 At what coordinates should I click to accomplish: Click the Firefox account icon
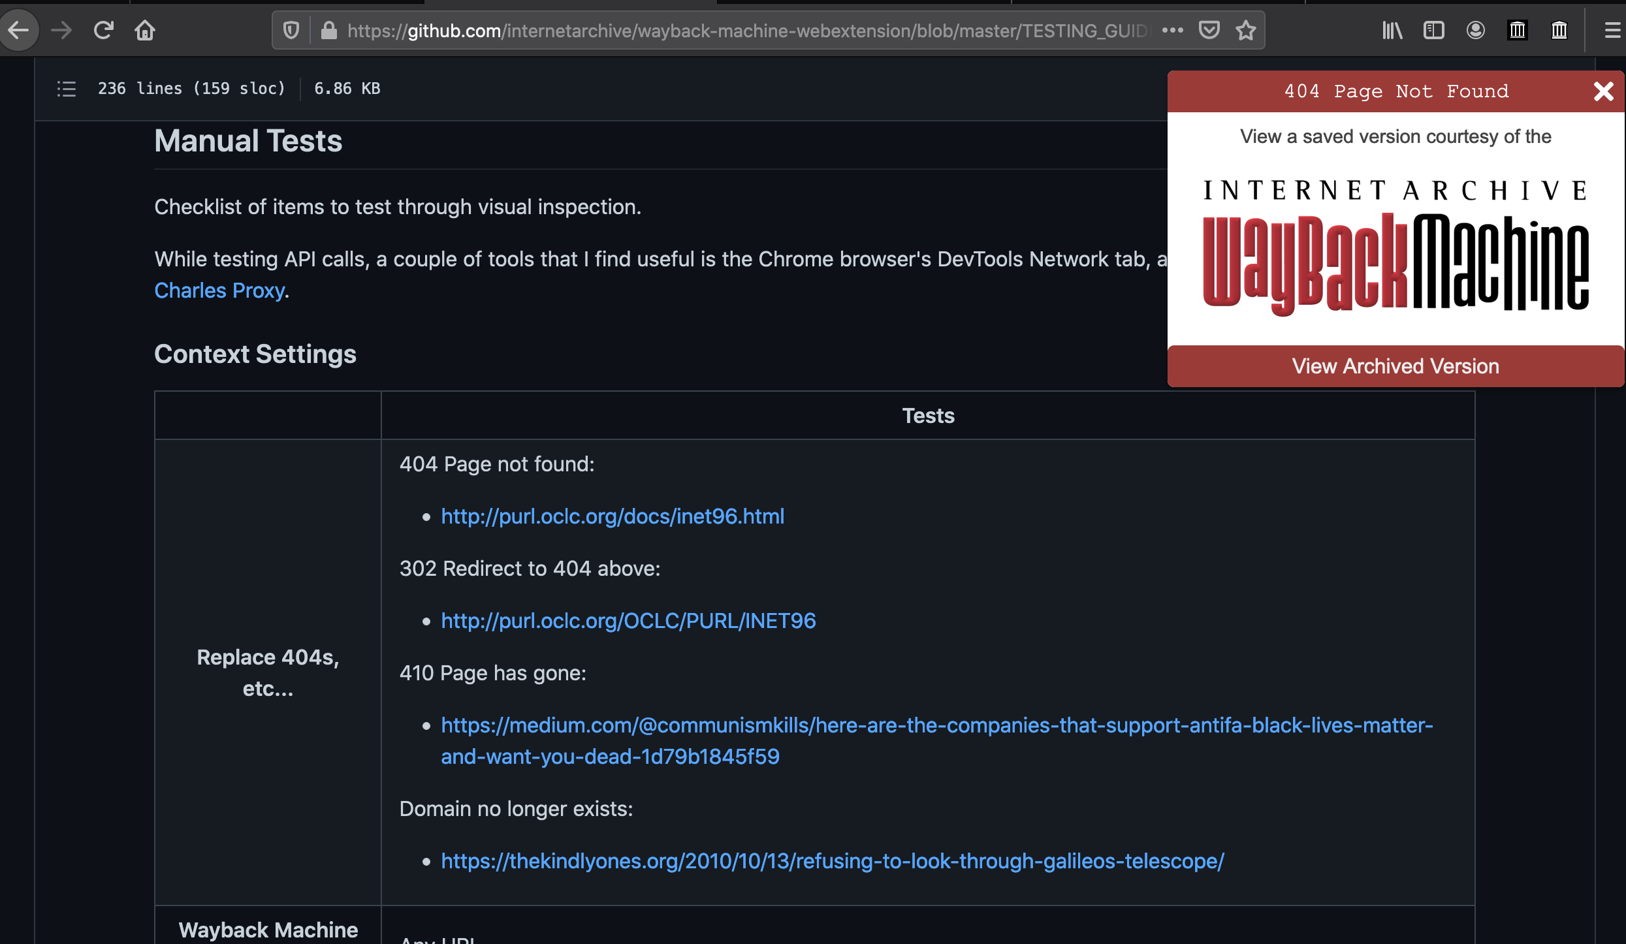click(x=1475, y=30)
